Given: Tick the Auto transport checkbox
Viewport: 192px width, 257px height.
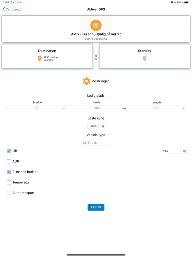Looking at the screenshot, I should (x=9, y=193).
